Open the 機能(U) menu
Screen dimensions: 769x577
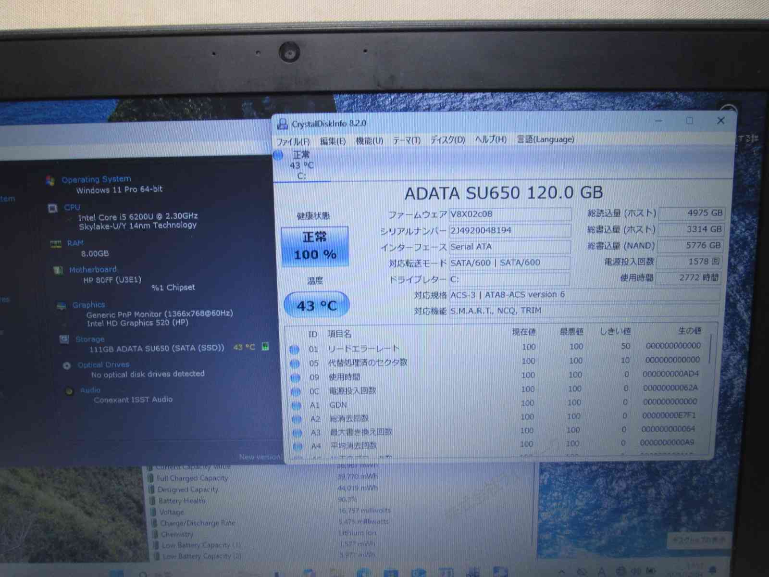pos(369,140)
